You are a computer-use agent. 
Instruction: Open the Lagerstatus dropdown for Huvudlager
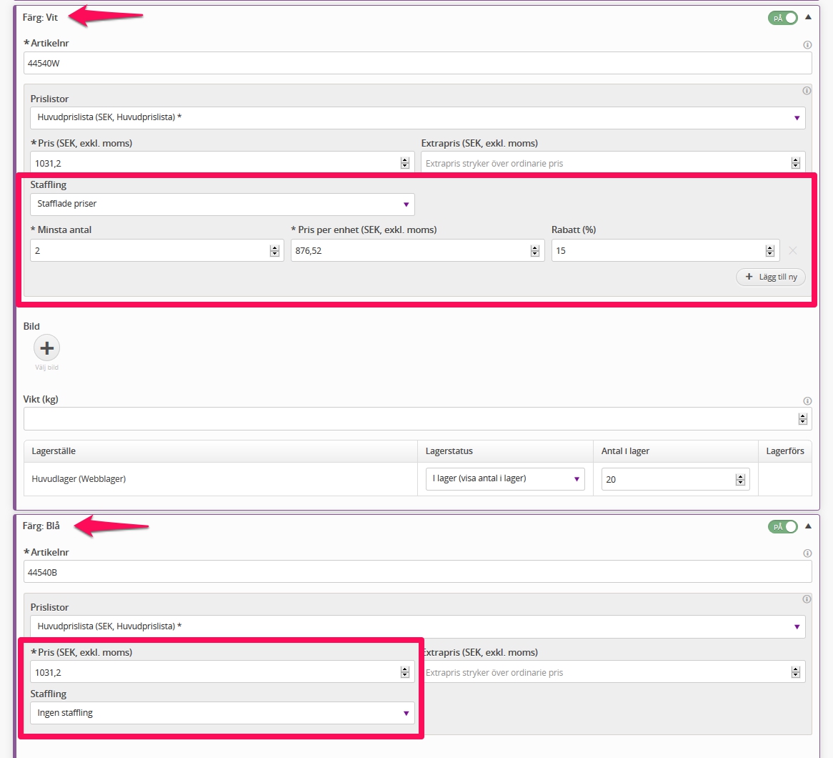coord(504,479)
